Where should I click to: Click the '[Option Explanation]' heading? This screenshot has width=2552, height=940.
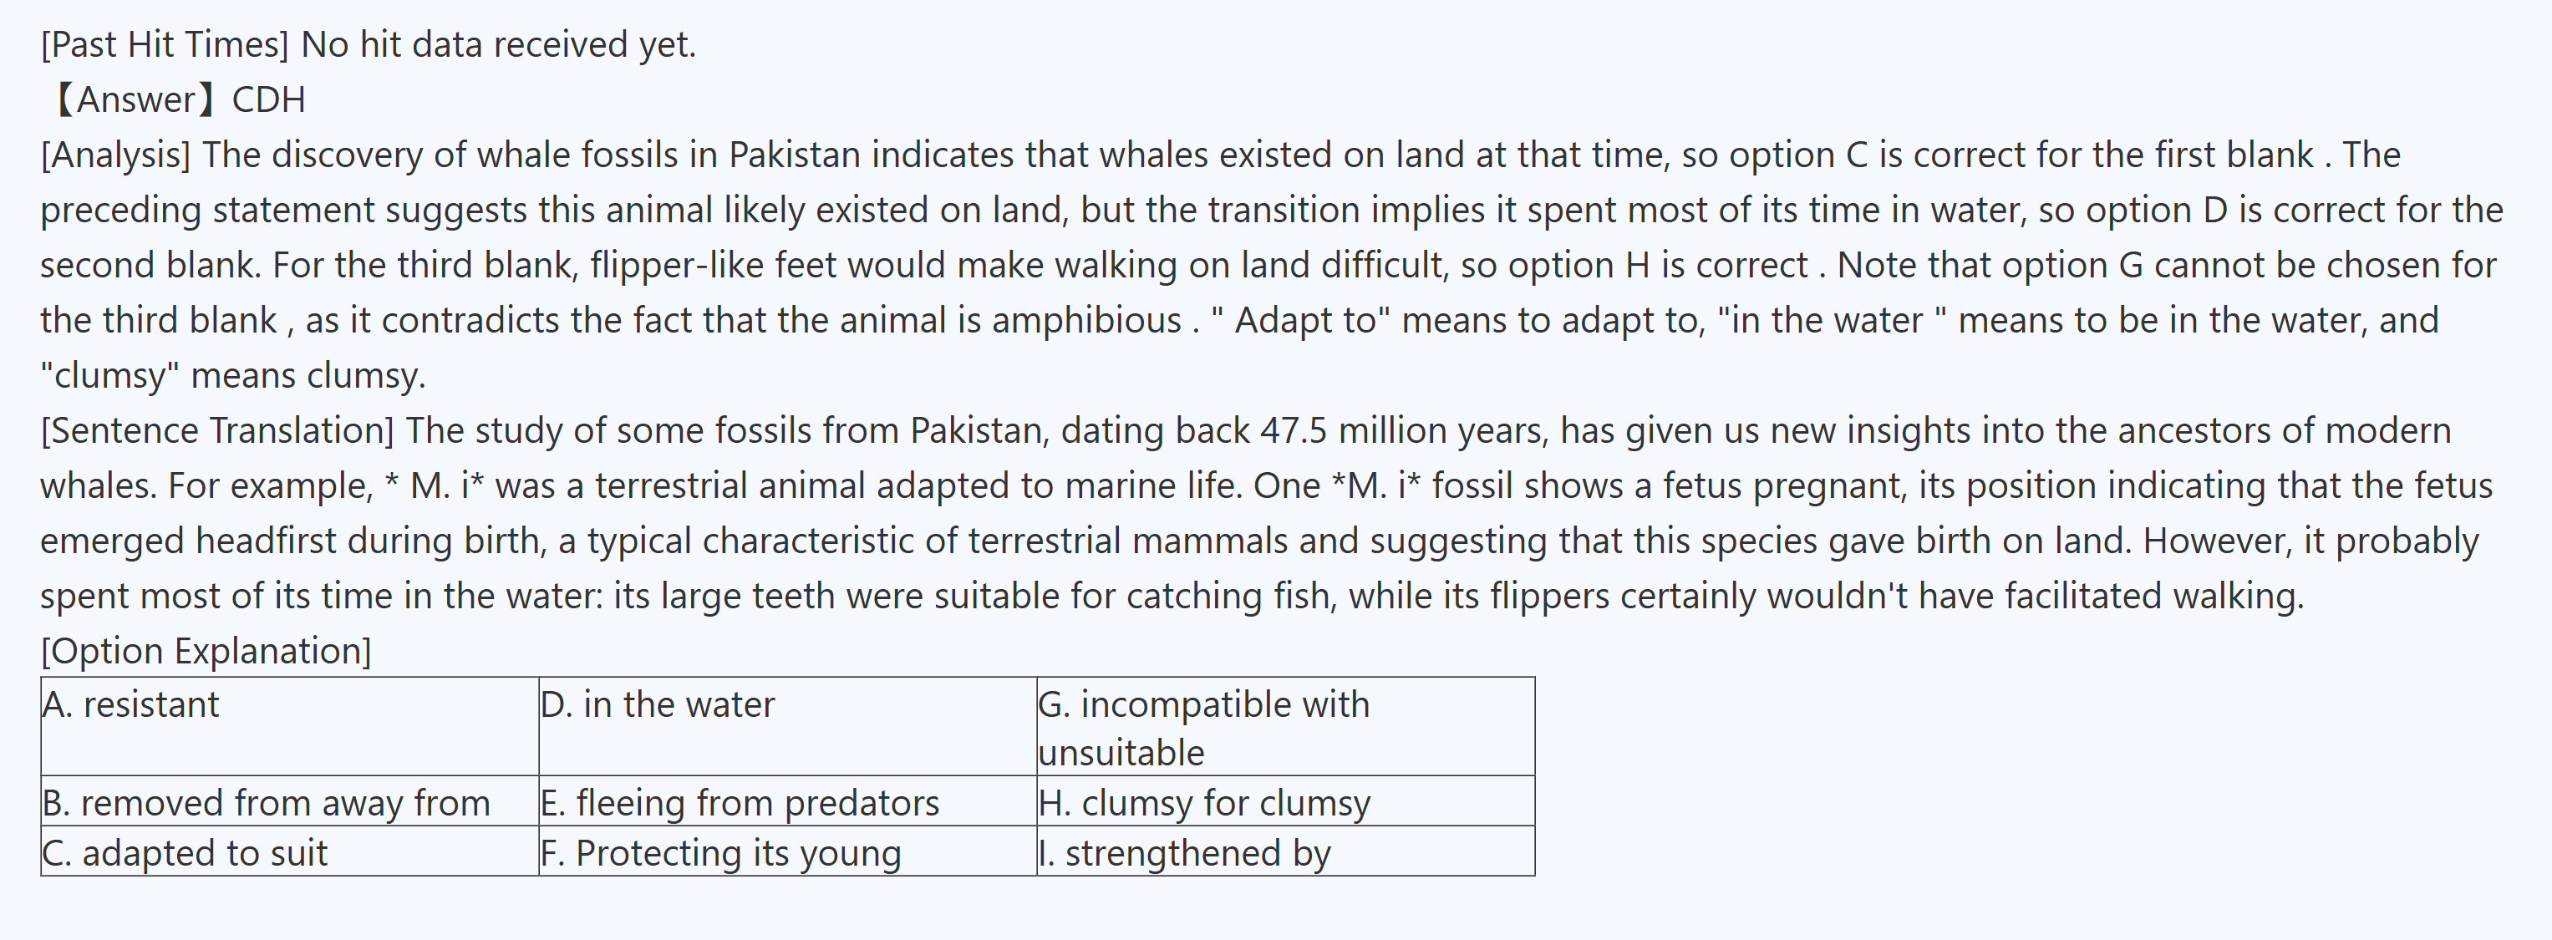(x=205, y=651)
